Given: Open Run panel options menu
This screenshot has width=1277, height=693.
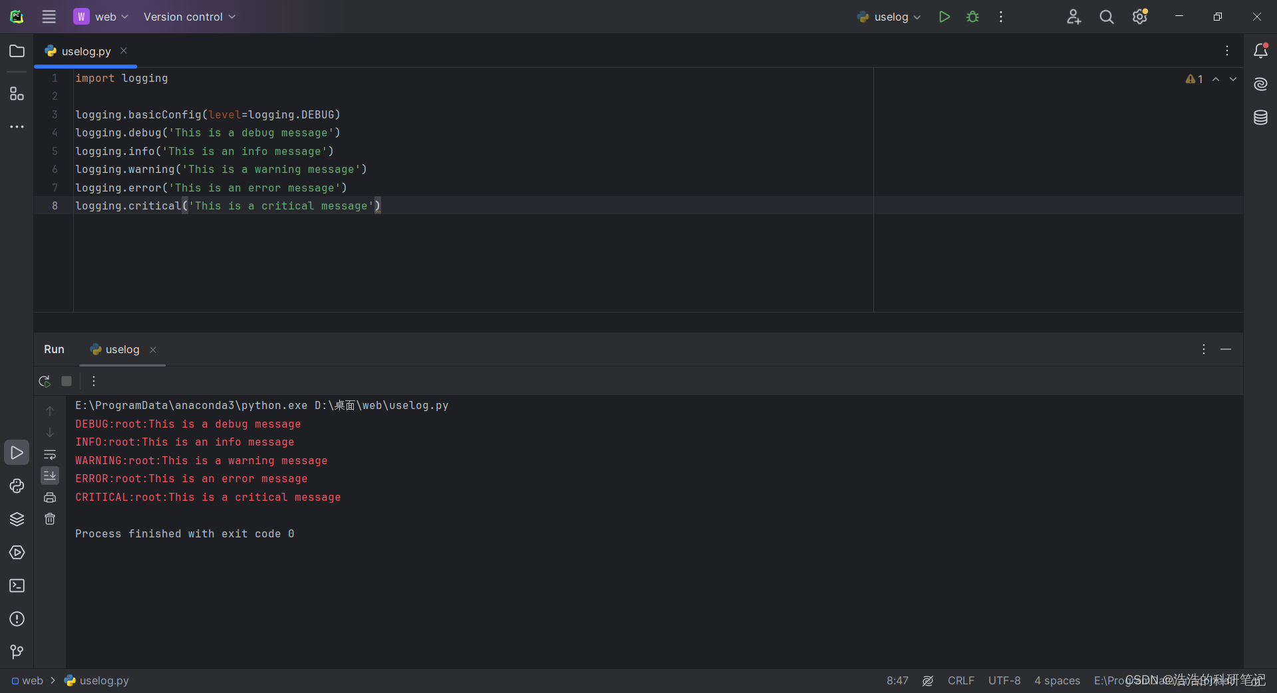Looking at the screenshot, I should click(x=1203, y=349).
